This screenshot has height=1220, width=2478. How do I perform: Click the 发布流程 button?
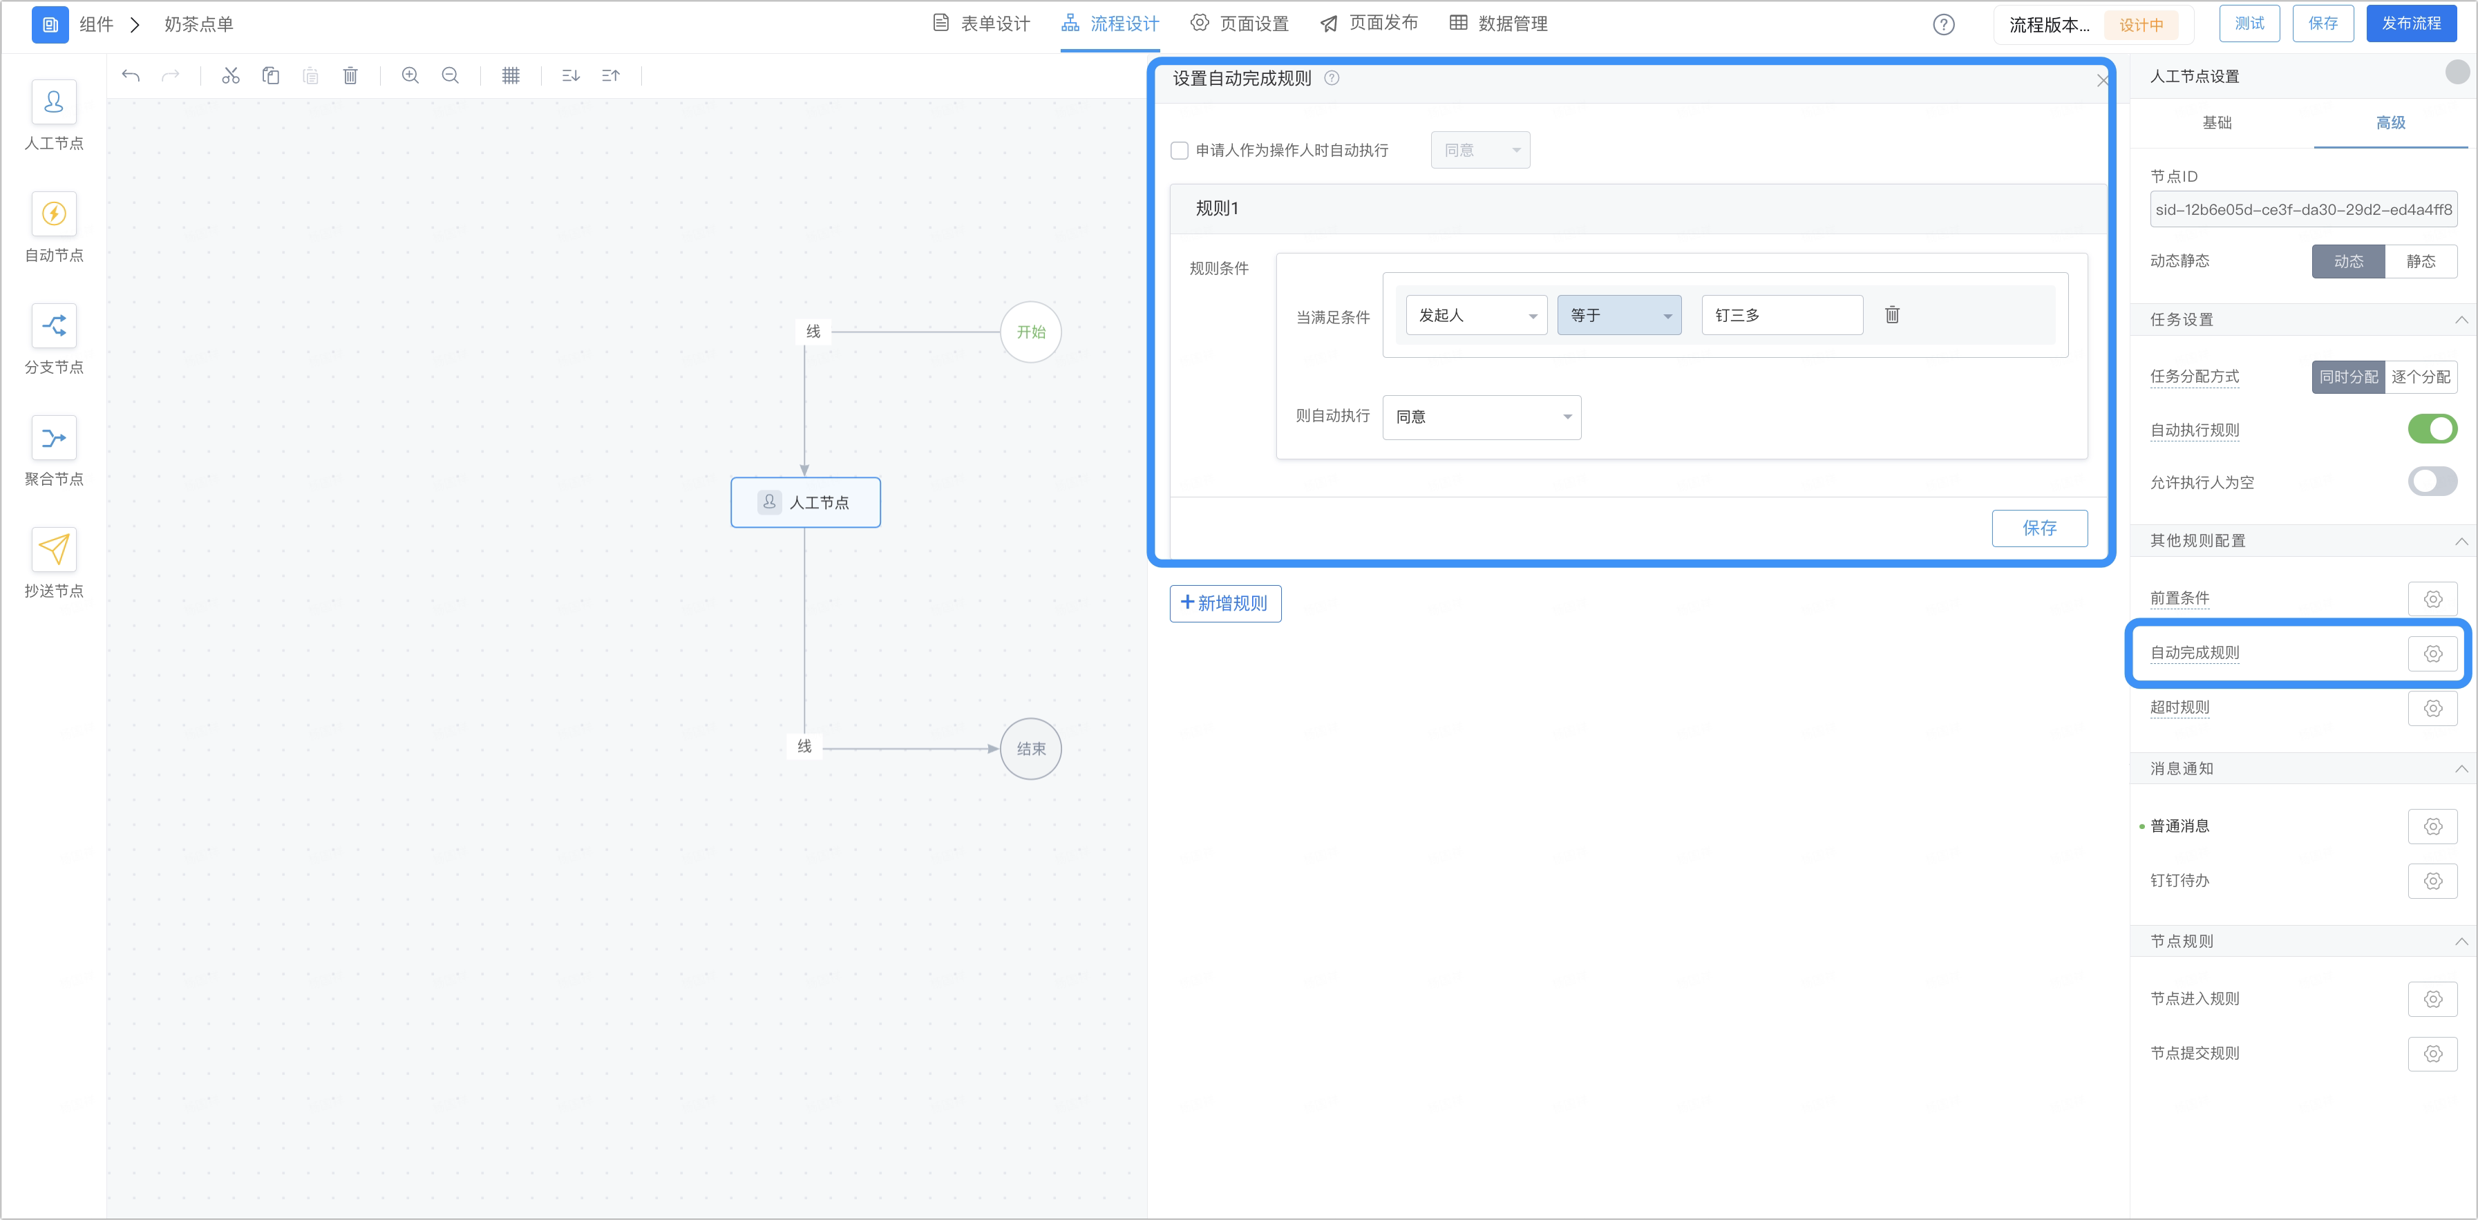click(2411, 24)
